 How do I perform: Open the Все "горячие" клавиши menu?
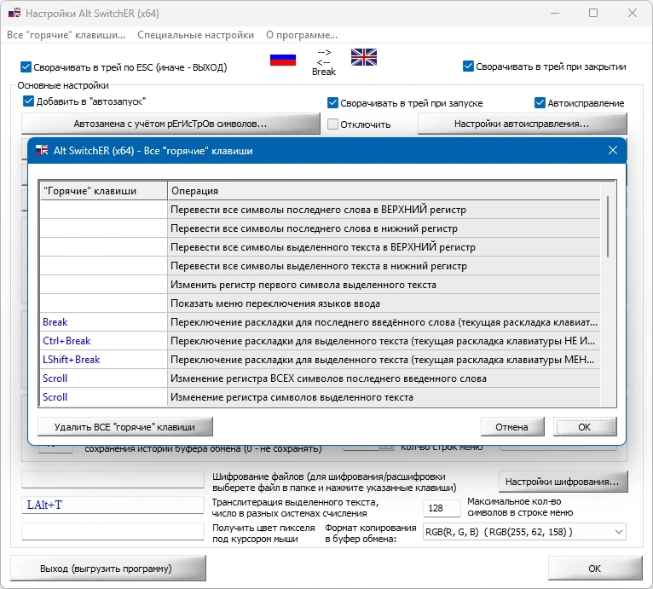point(66,35)
